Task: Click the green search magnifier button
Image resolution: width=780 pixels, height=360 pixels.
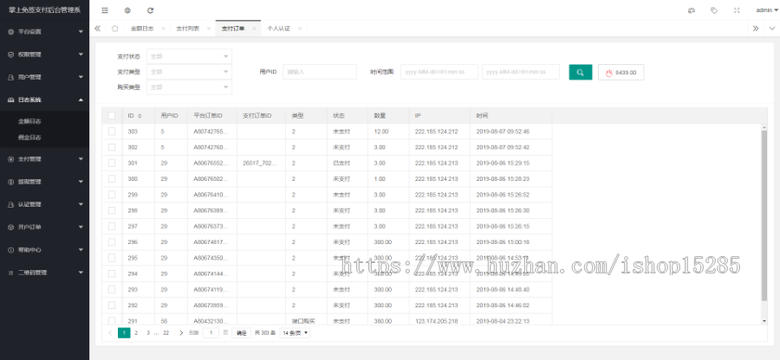Action: click(x=581, y=72)
